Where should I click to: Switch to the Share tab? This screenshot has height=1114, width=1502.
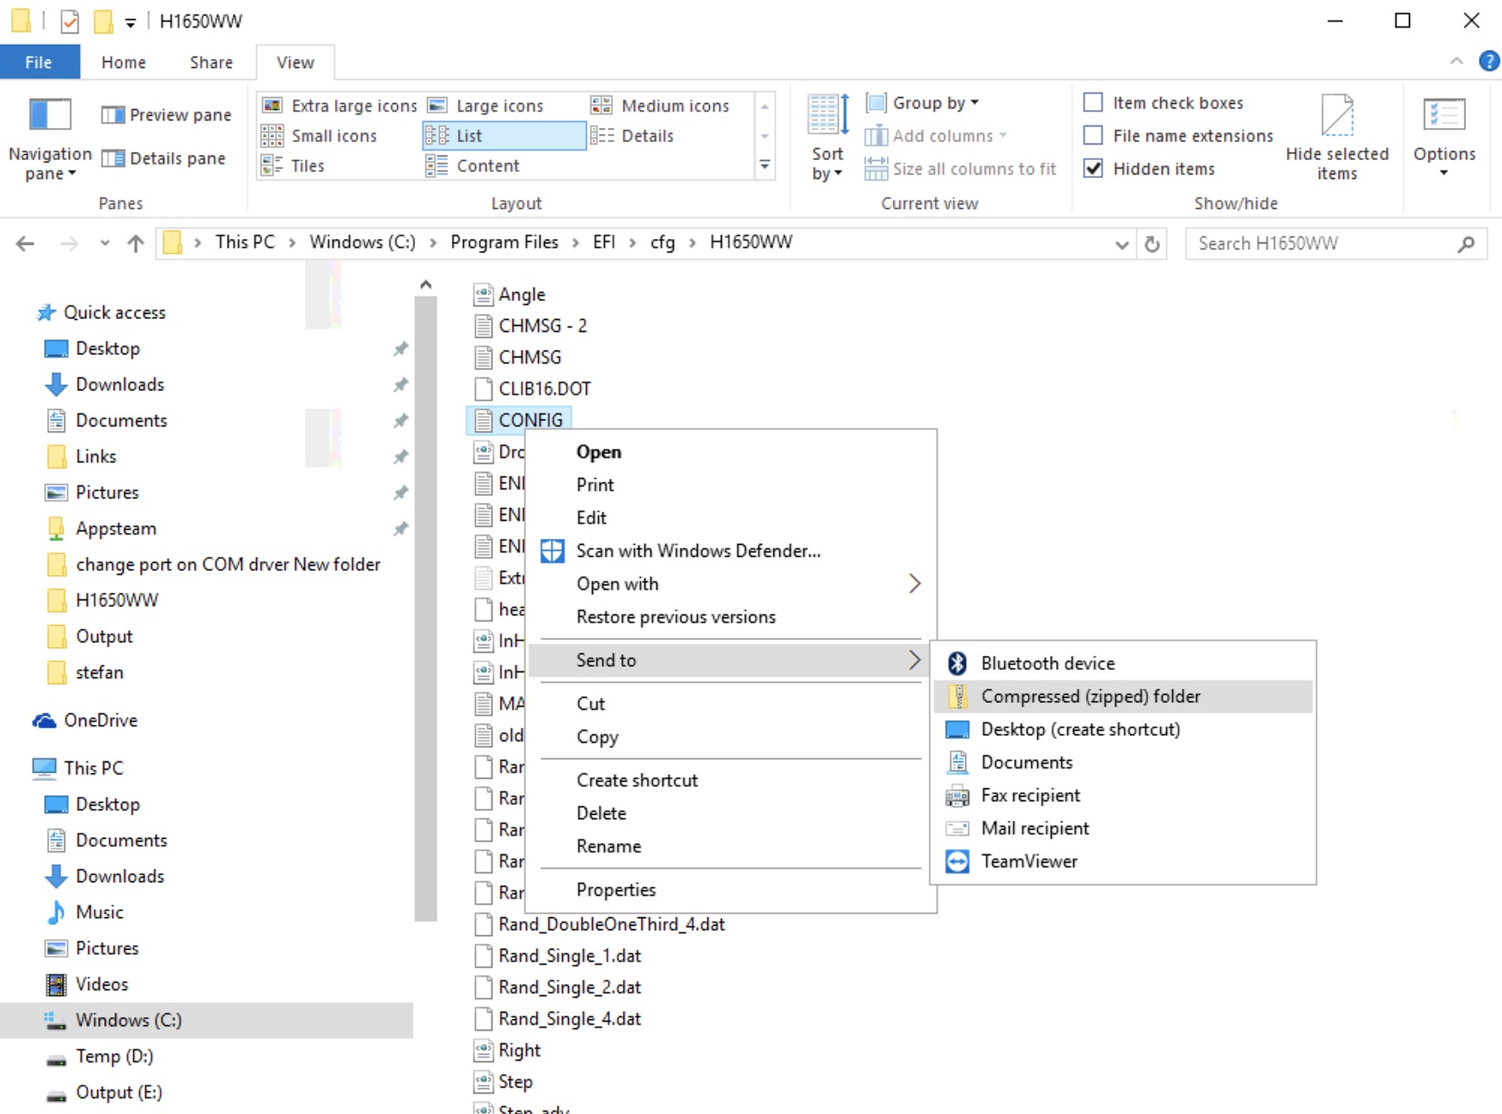coord(211,62)
